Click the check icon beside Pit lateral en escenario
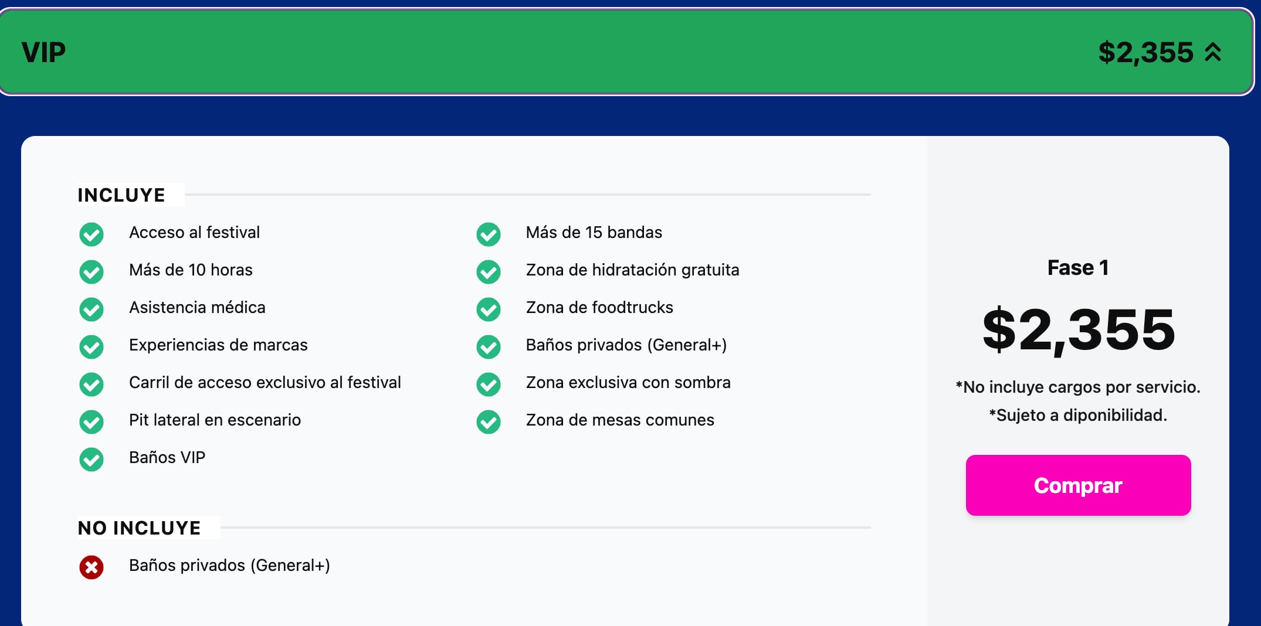 (91, 422)
